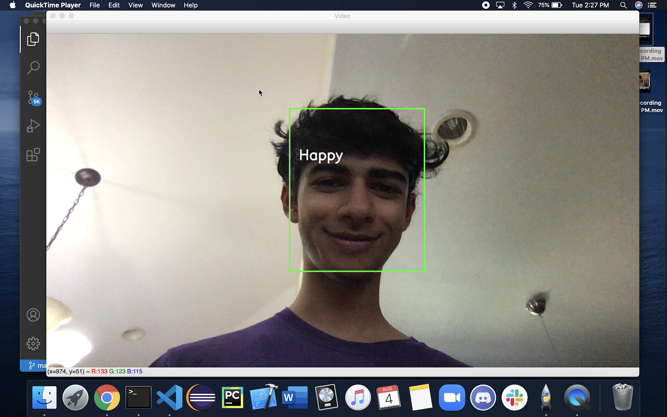Open the File menu
The width and height of the screenshot is (667, 417).
click(x=95, y=5)
